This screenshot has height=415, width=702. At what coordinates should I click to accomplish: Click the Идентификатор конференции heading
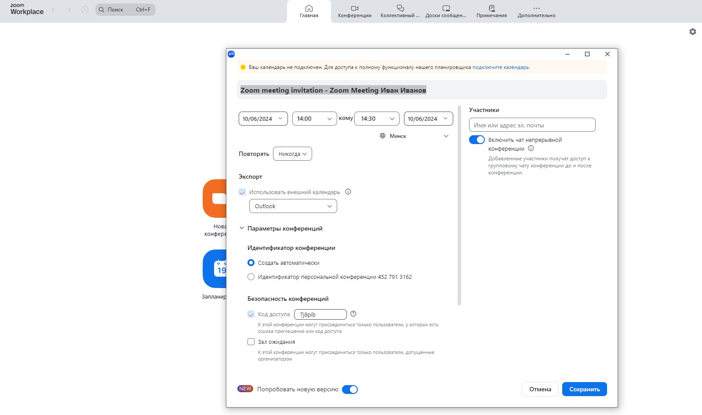tap(291, 248)
